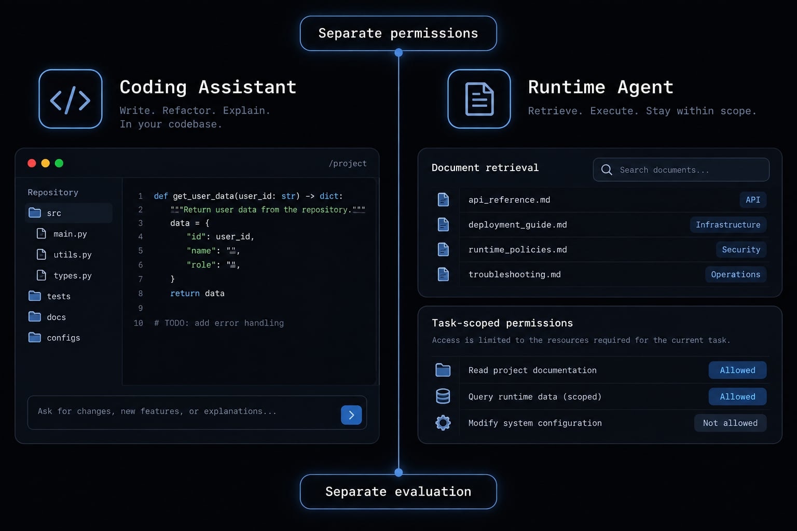Click the TODO add error handling comment

219,323
